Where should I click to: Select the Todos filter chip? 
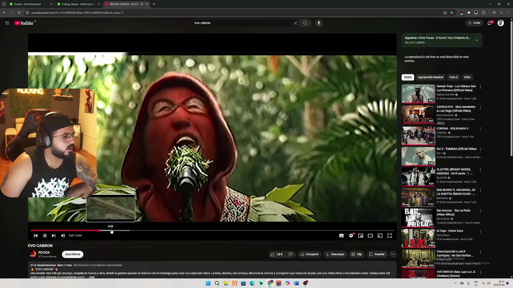408,77
